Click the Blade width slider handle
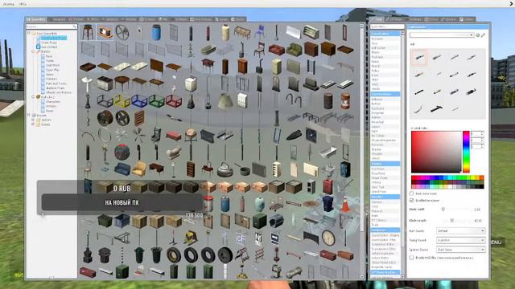This screenshot has height=289, width=515. coord(443,209)
